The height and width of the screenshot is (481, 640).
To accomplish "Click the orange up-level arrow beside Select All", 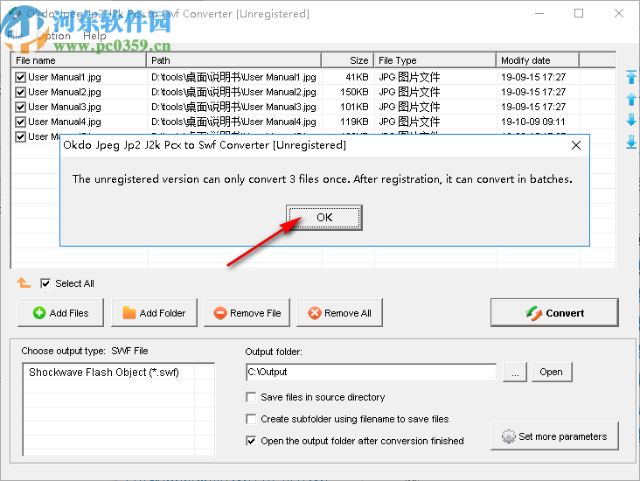I will click(24, 282).
